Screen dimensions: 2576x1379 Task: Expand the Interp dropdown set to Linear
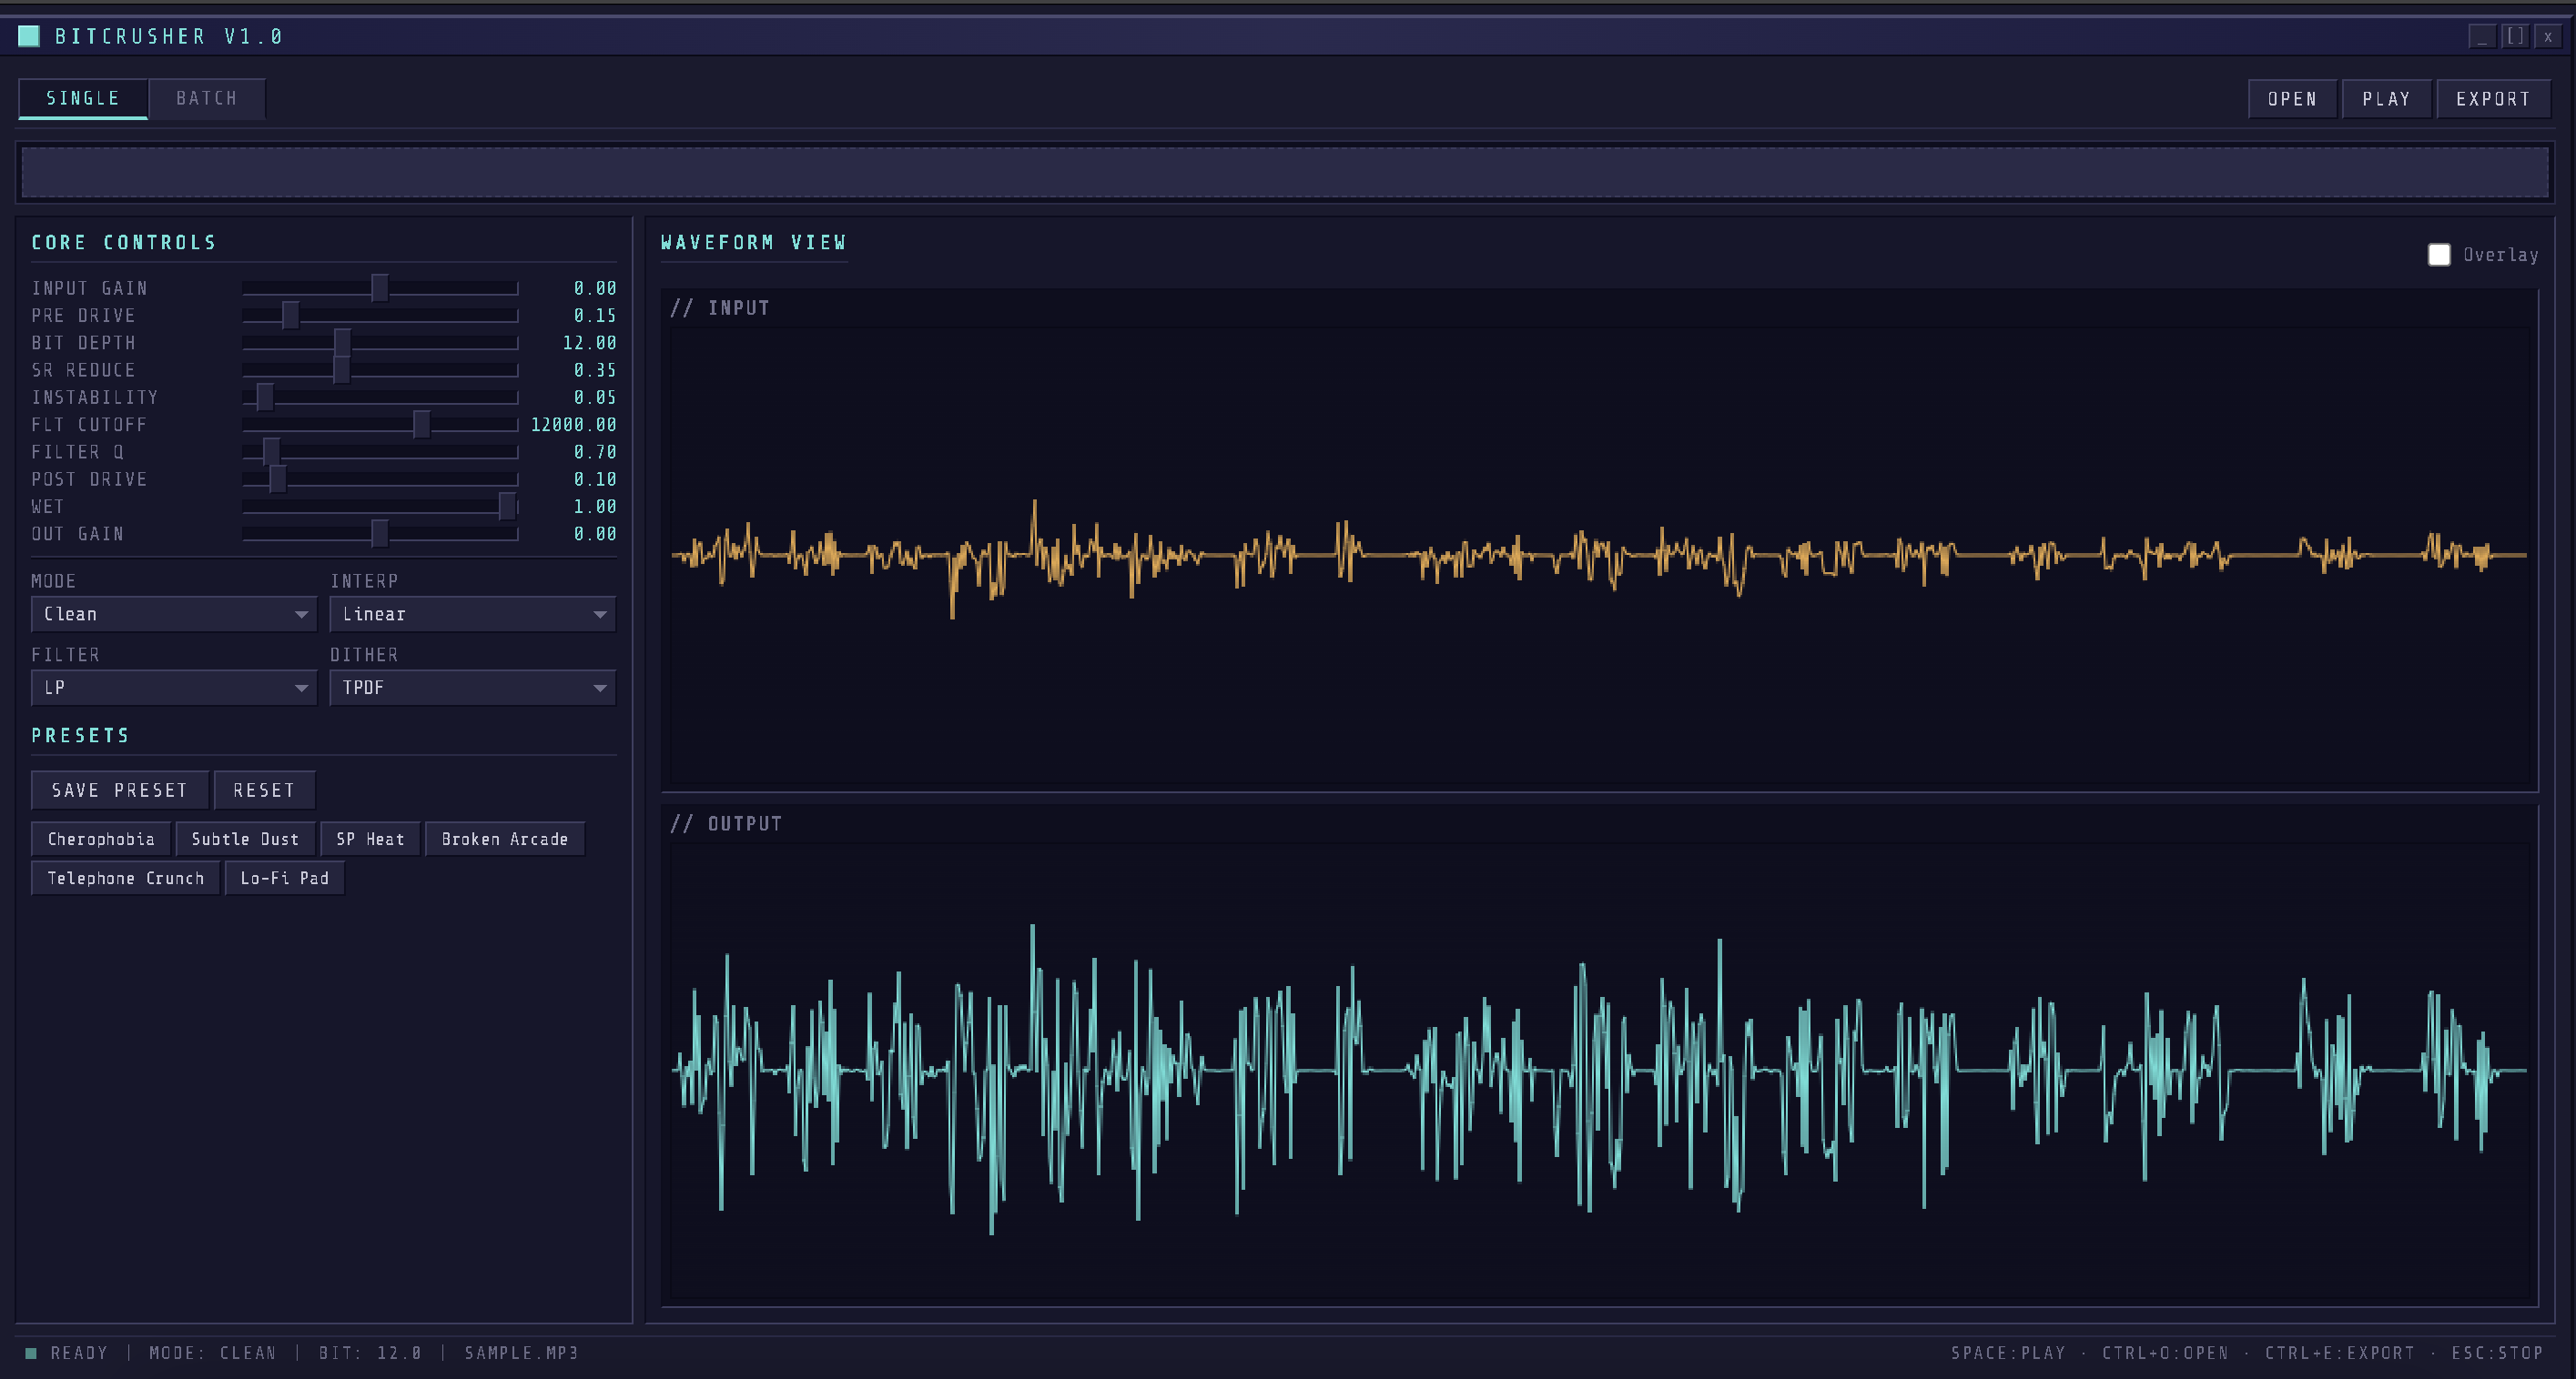coord(473,614)
